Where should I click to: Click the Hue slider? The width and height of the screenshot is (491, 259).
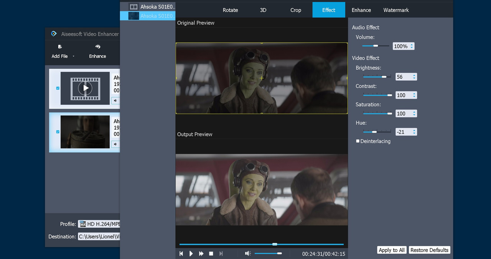click(377, 132)
